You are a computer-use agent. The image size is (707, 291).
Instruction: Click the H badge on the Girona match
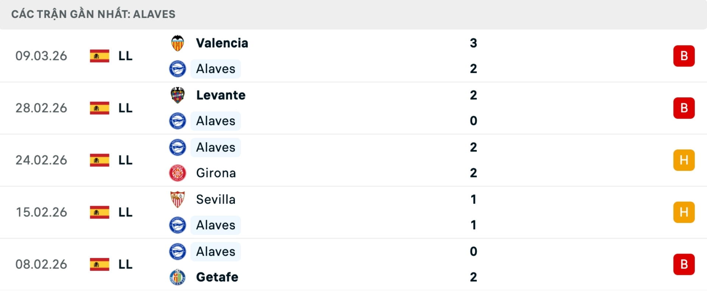click(x=684, y=160)
